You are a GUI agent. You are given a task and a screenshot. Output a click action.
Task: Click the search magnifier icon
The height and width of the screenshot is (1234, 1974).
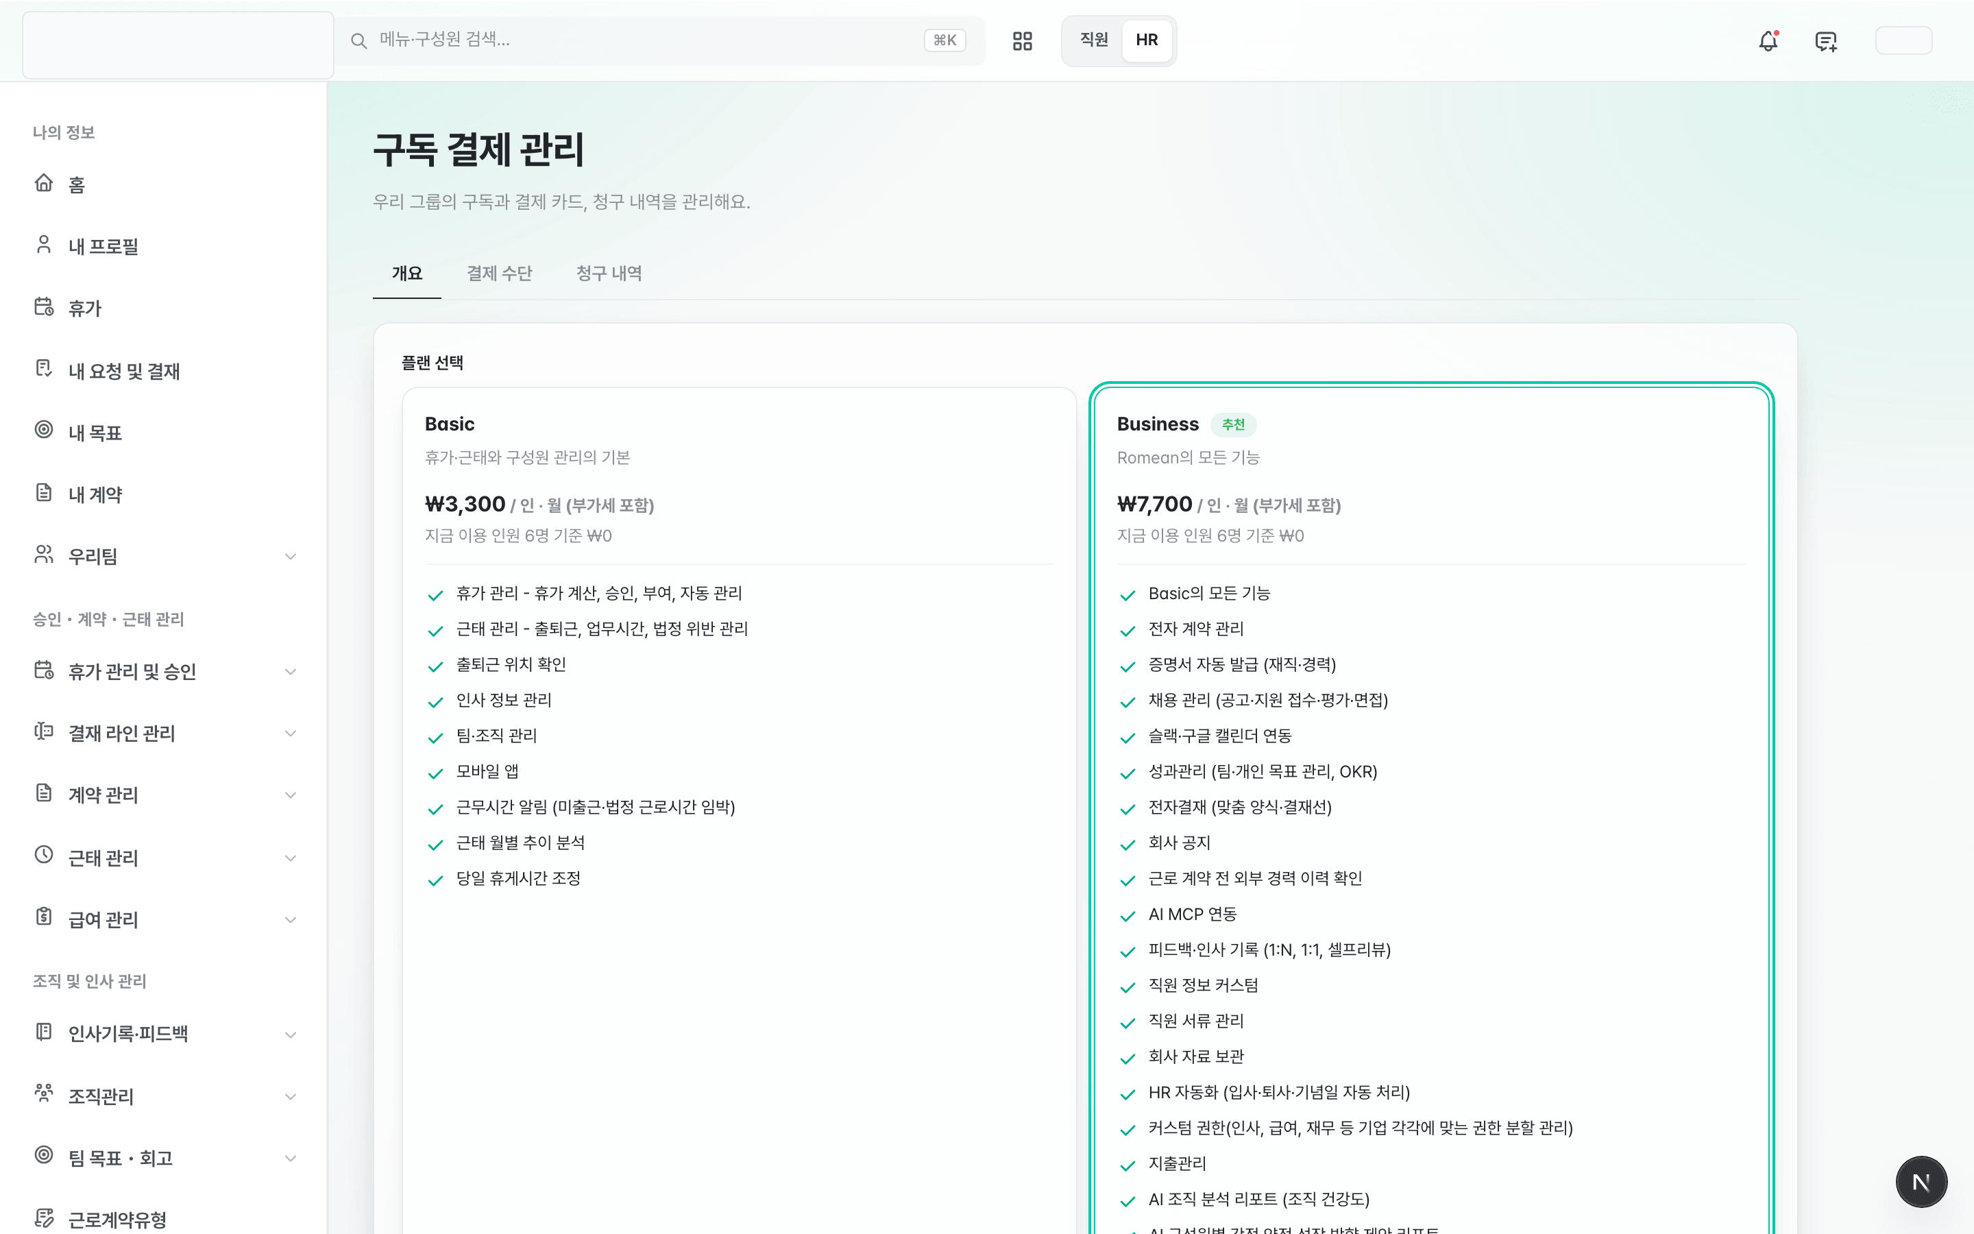click(x=358, y=41)
